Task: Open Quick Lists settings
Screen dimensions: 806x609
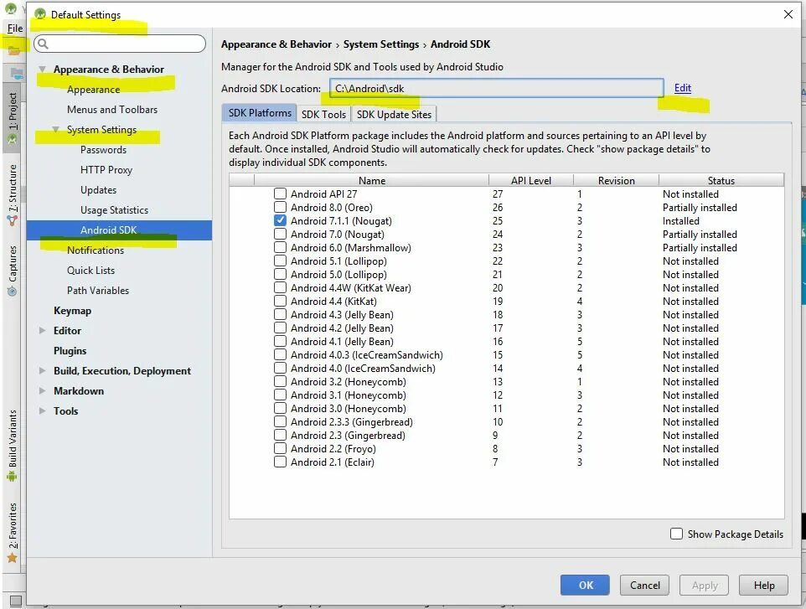Action: pyautogui.click(x=91, y=271)
